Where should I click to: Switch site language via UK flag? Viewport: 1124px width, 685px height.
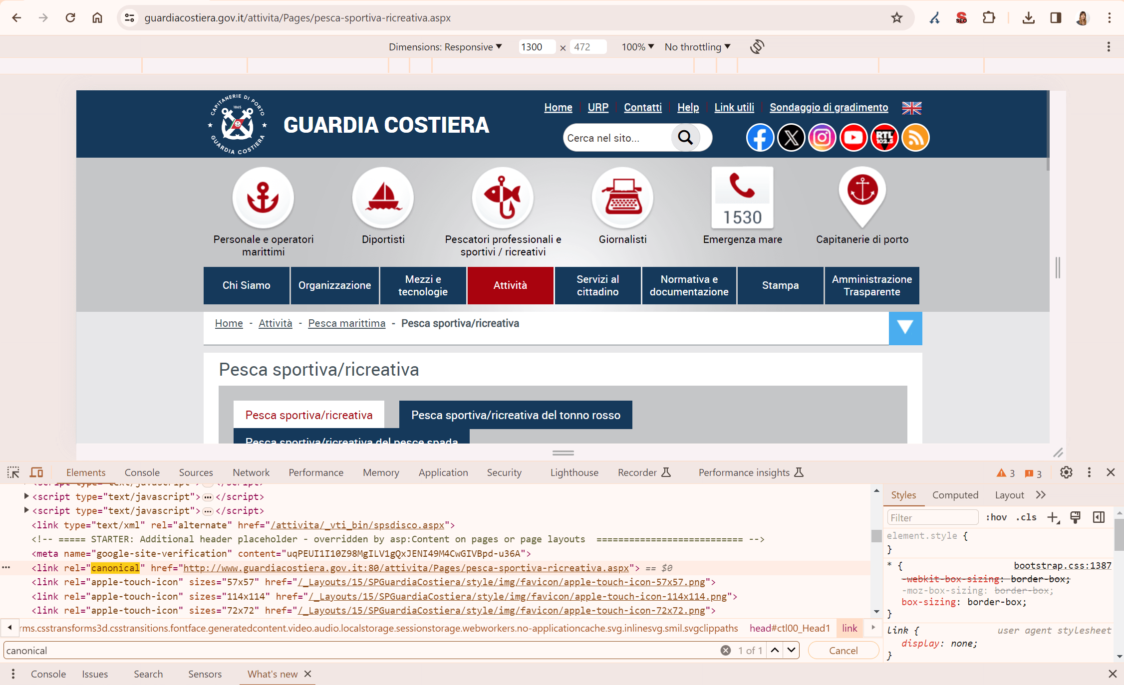point(911,108)
